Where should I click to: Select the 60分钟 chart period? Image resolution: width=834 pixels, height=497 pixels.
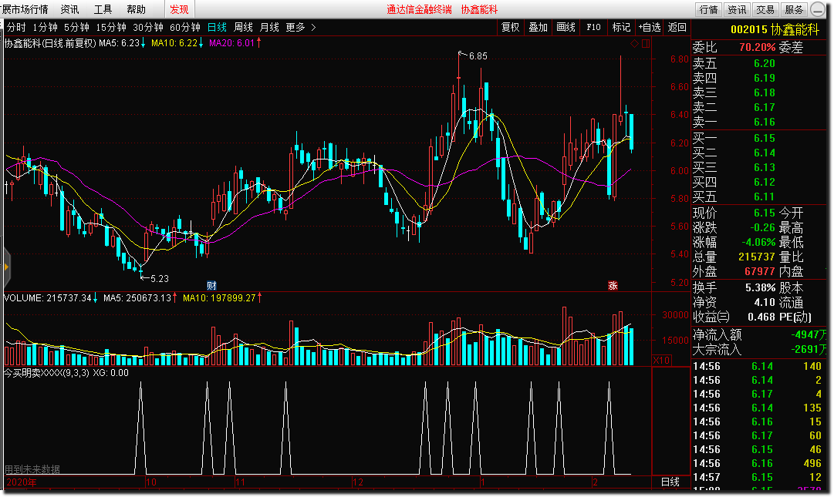pyautogui.click(x=185, y=27)
